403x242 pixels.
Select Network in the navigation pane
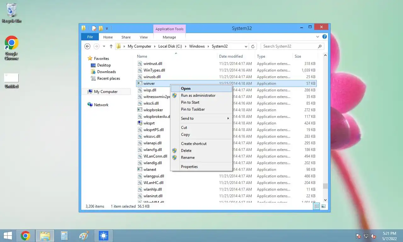(x=101, y=105)
